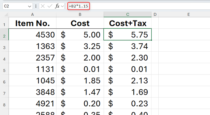Open Insert Function fx button
The image size is (210, 115).
(x=57, y=6)
